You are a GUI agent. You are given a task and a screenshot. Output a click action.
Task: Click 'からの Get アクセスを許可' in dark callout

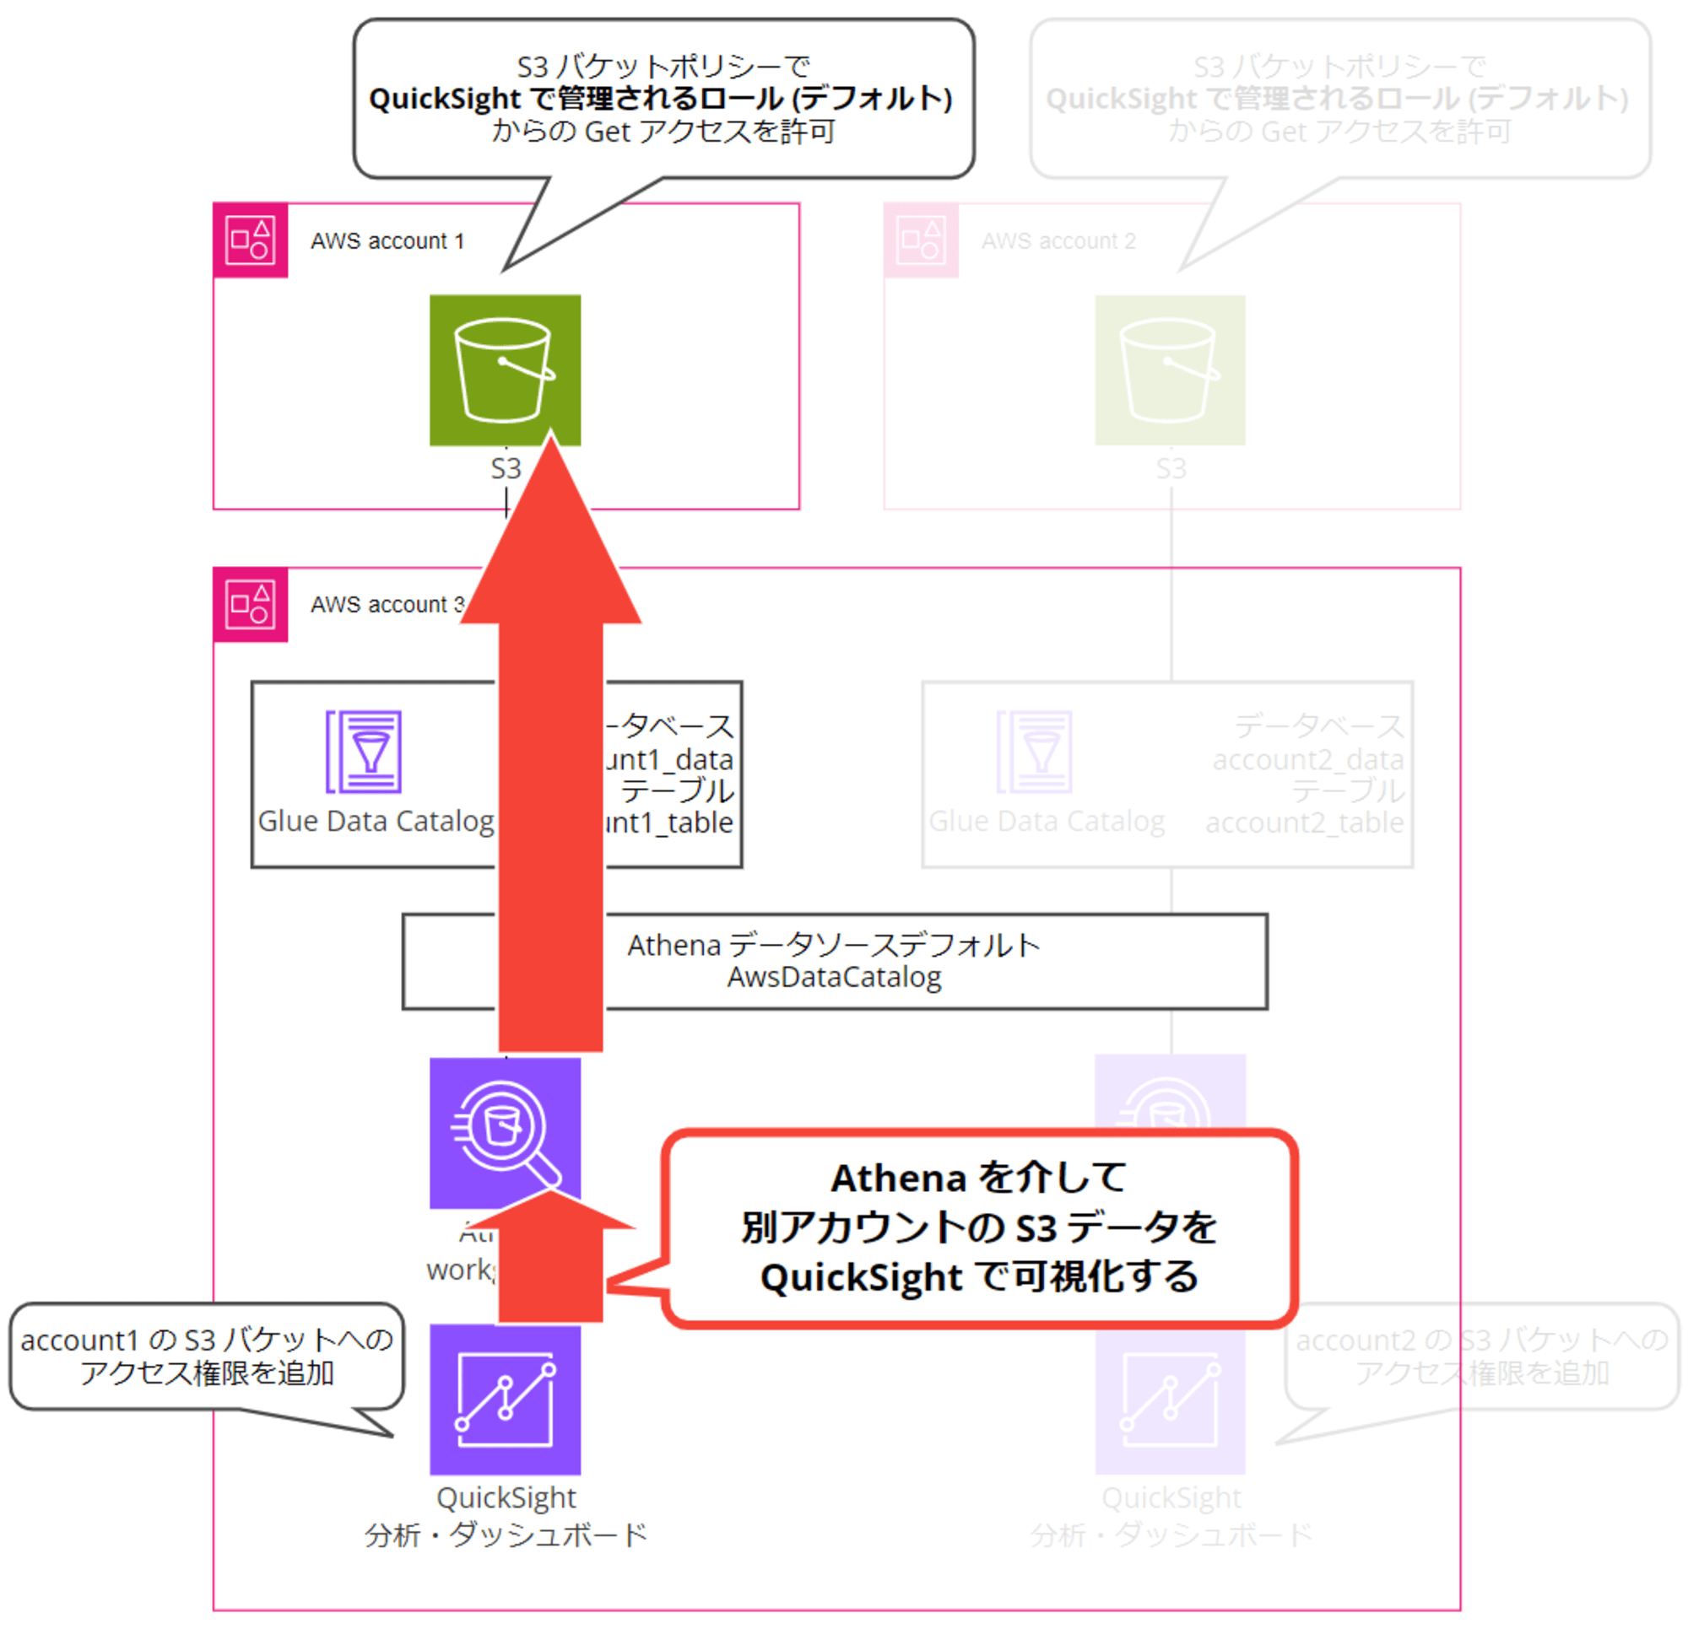(x=663, y=132)
